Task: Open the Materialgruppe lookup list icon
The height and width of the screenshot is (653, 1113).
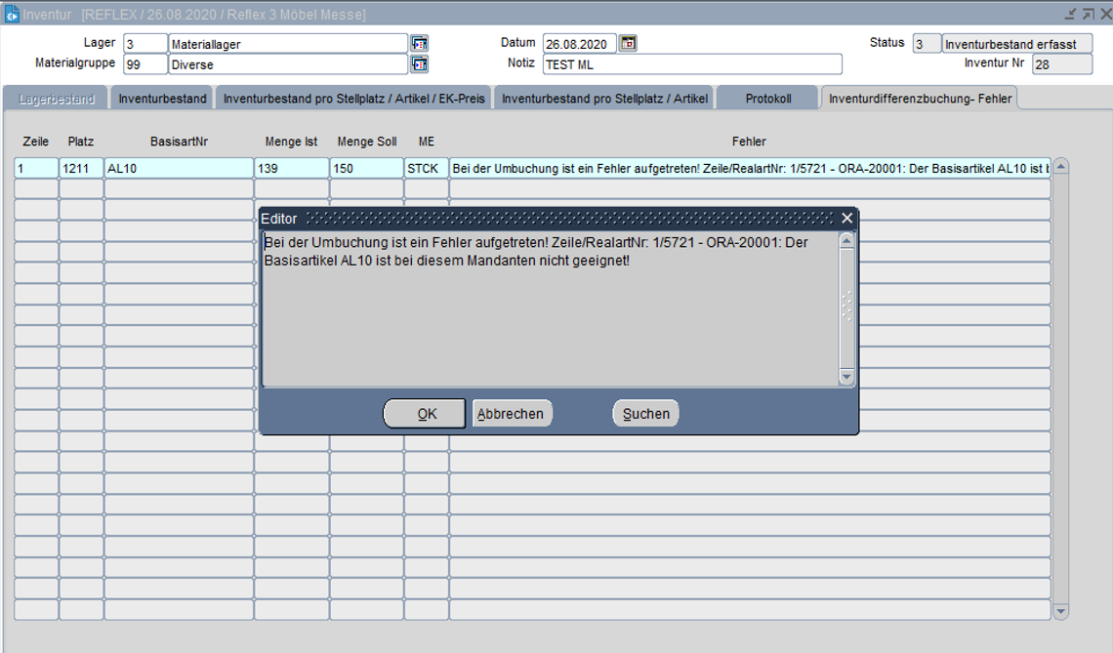Action: click(x=419, y=64)
